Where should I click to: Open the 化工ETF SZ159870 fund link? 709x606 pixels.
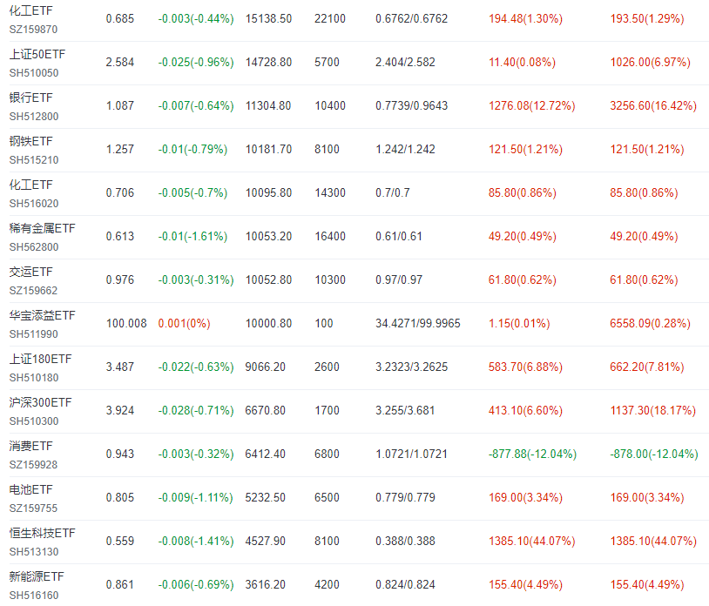[x=30, y=10]
